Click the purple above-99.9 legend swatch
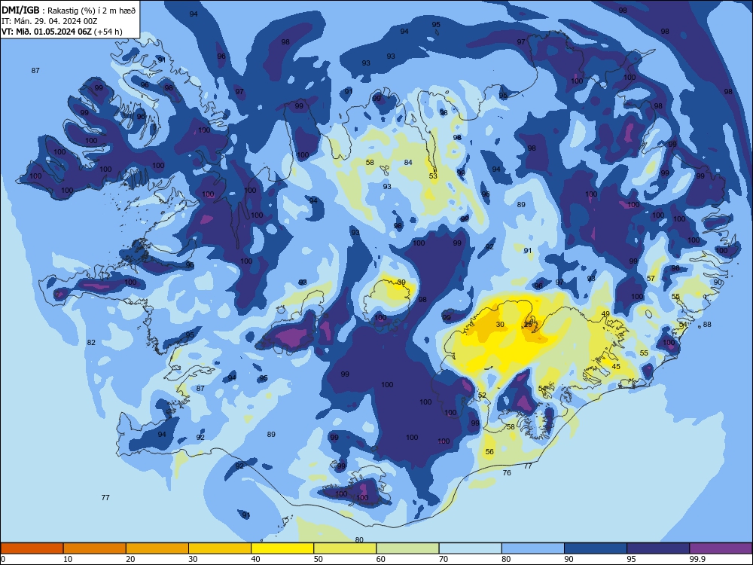 coord(721,548)
